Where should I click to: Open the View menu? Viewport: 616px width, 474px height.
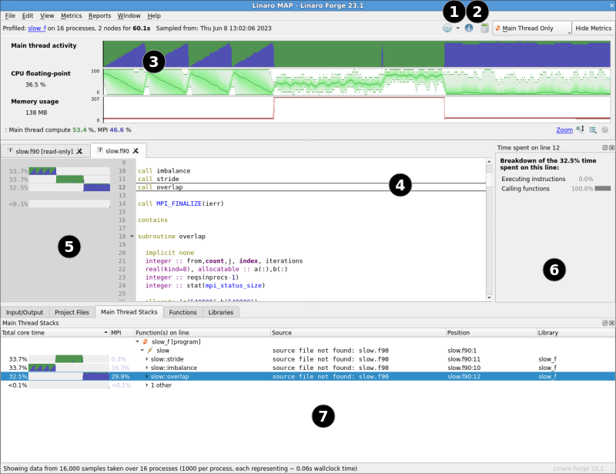click(x=47, y=15)
